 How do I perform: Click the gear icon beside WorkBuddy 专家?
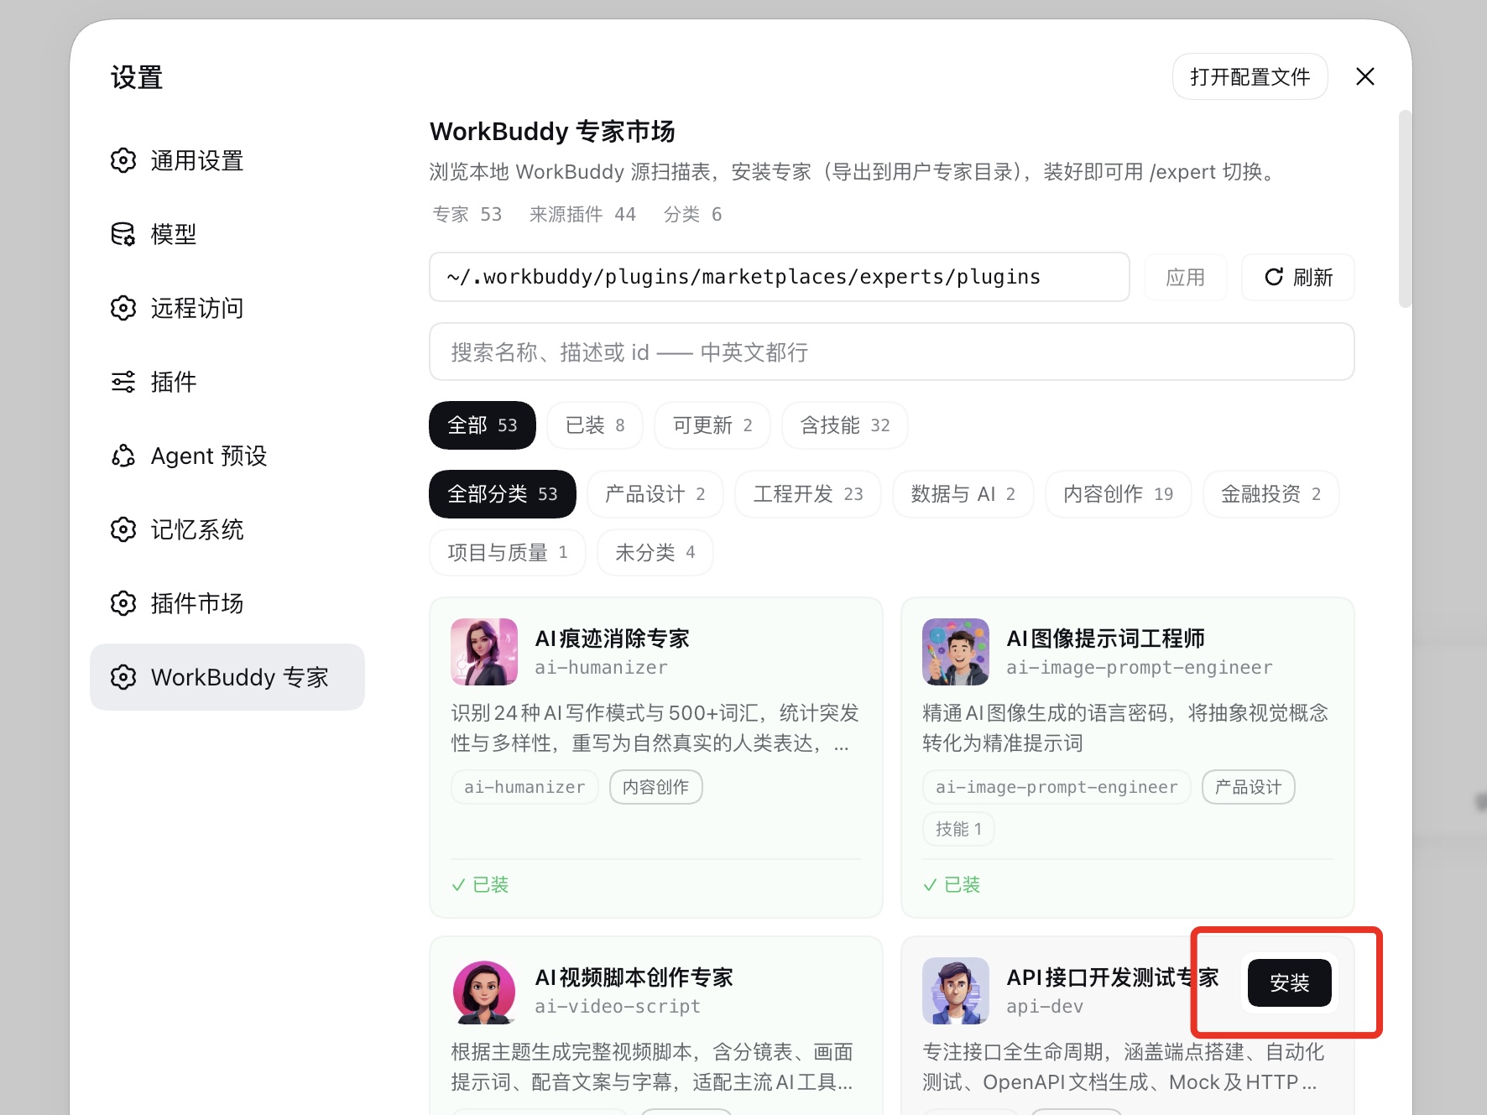(123, 677)
